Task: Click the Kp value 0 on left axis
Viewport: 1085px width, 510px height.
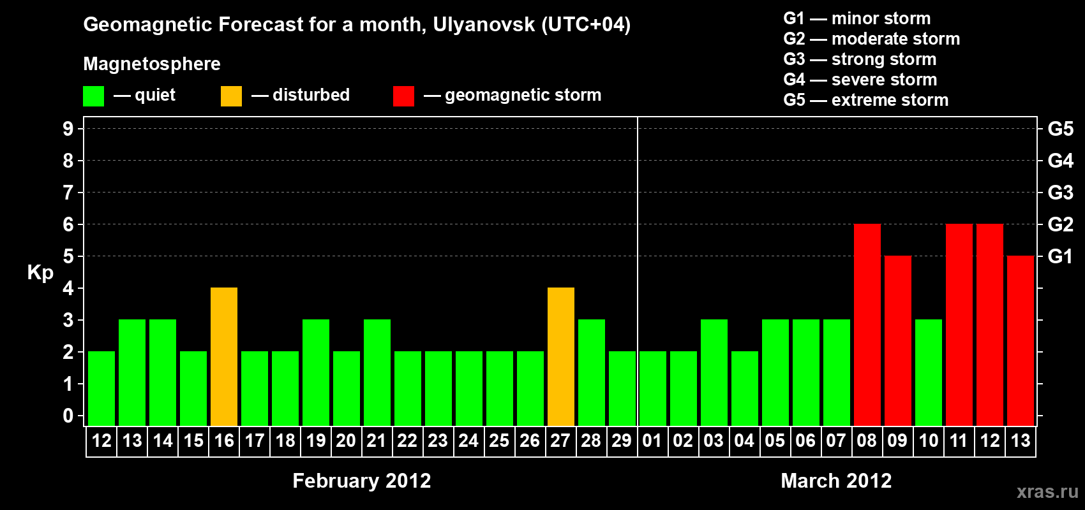Action: tap(68, 416)
